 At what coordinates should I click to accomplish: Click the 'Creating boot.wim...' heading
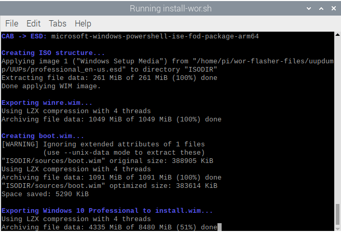43,136
